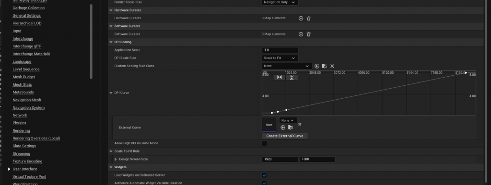Open Virtual Texture Pool settings
The height and width of the screenshot is (185, 491).
point(29,176)
